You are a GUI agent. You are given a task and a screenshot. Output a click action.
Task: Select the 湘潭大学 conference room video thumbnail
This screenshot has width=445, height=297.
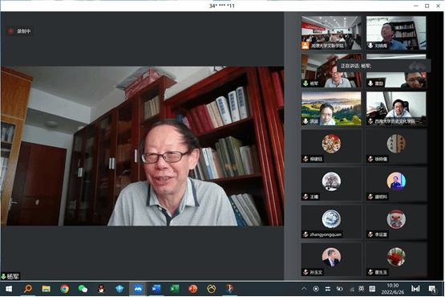pyautogui.click(x=331, y=33)
